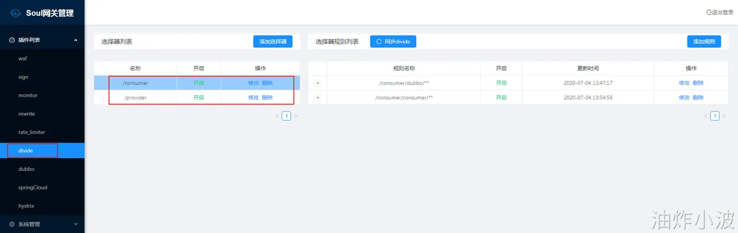Open the dubbo plugin
This screenshot has height=233, width=738.
[x=42, y=169]
